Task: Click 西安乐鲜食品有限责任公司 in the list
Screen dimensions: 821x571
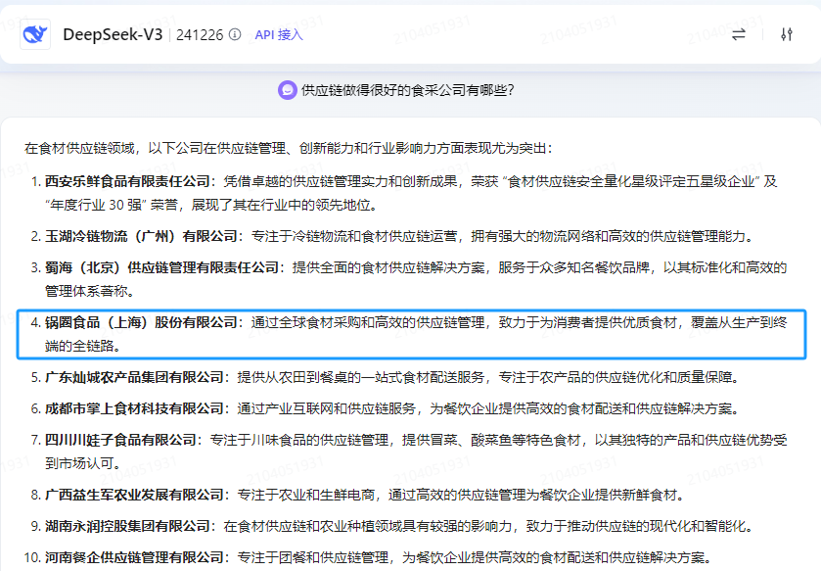Action: tap(127, 181)
